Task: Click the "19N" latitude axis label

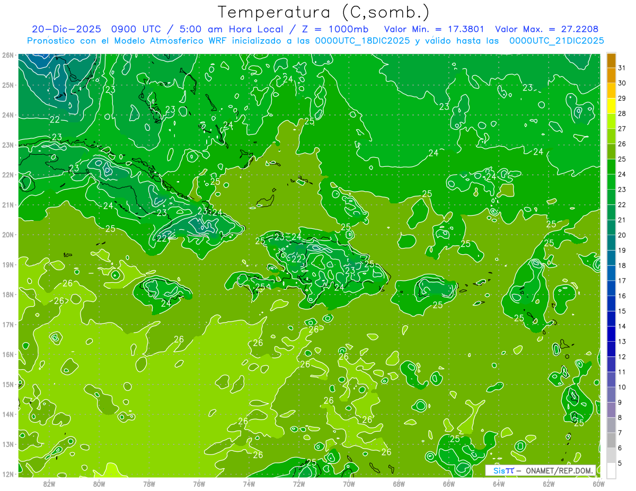Action: (x=7, y=265)
